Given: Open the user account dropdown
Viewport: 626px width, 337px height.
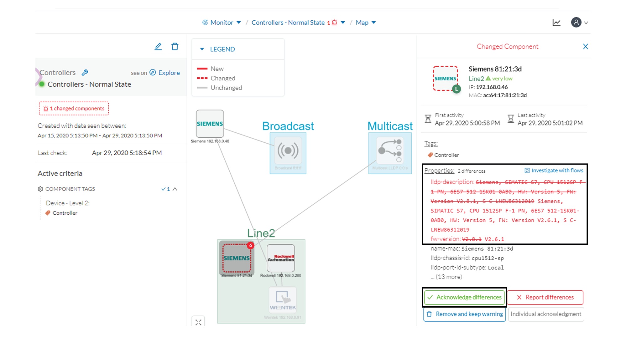Looking at the screenshot, I should (579, 22).
